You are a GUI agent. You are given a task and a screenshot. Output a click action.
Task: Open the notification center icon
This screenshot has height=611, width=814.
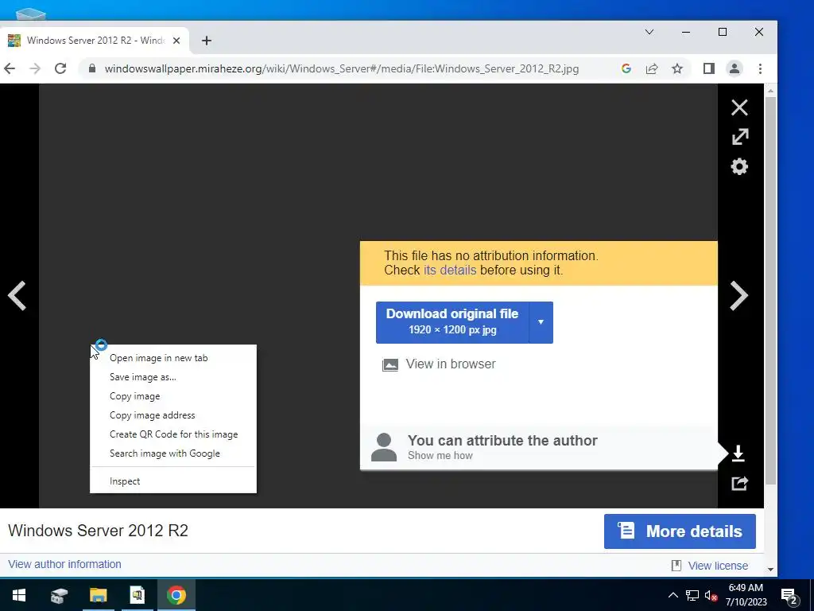(x=789, y=596)
